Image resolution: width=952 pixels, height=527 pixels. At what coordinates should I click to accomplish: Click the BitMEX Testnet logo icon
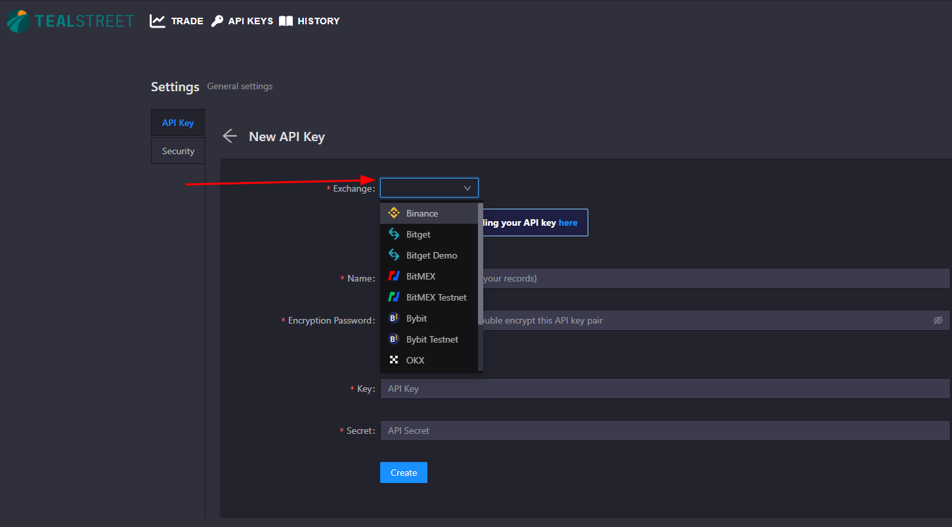click(394, 297)
